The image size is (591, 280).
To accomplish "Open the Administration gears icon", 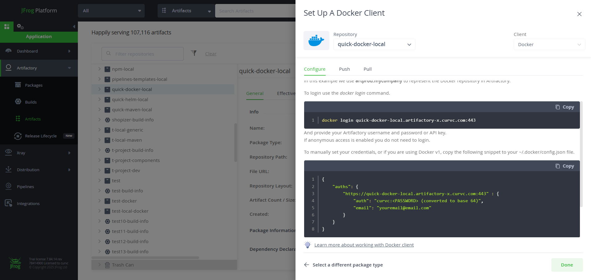I will coord(20,26).
